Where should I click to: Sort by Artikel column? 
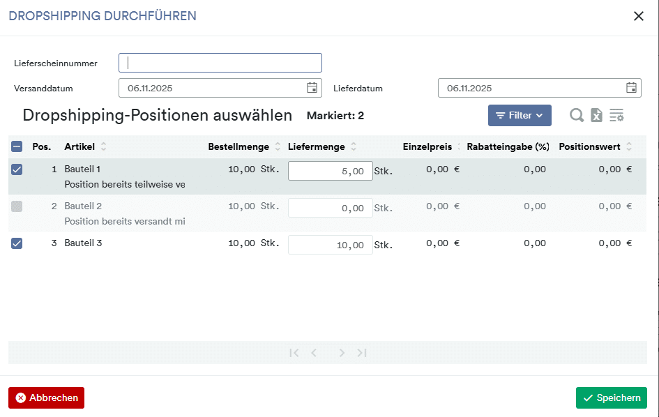pyautogui.click(x=80, y=146)
